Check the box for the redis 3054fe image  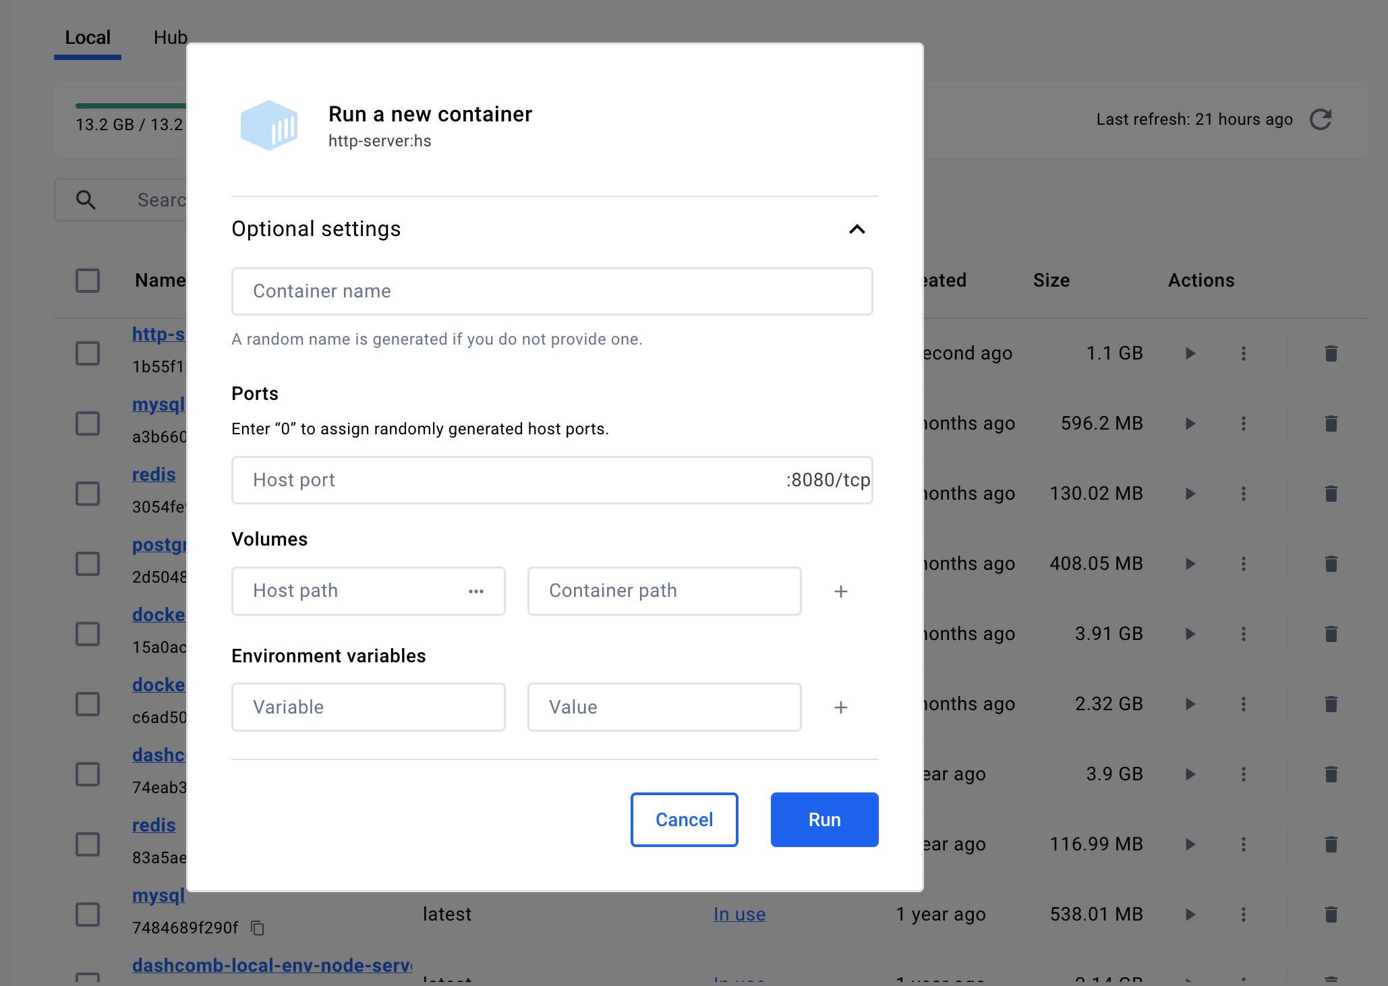point(88,494)
